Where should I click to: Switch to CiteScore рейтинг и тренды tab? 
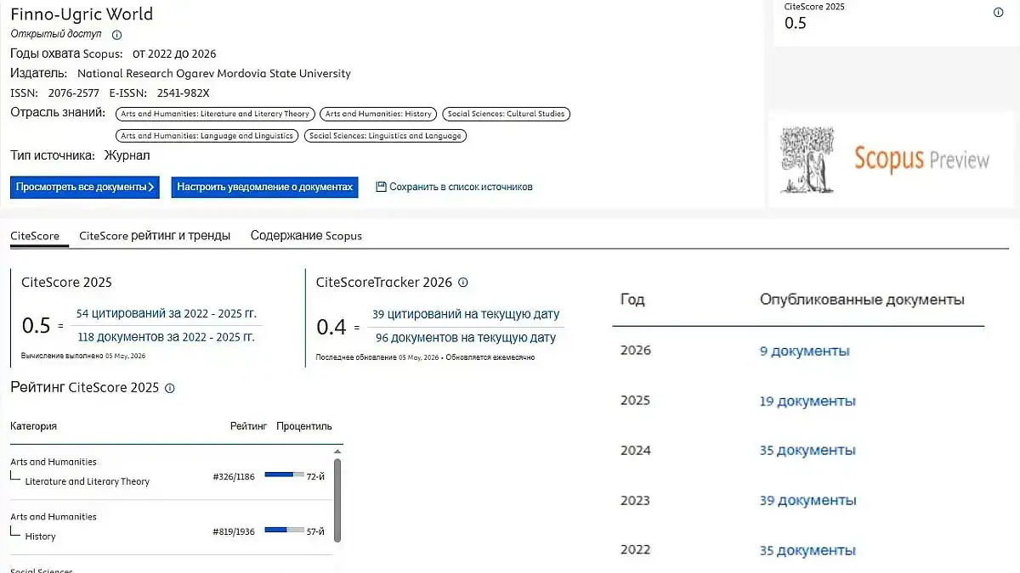(155, 236)
